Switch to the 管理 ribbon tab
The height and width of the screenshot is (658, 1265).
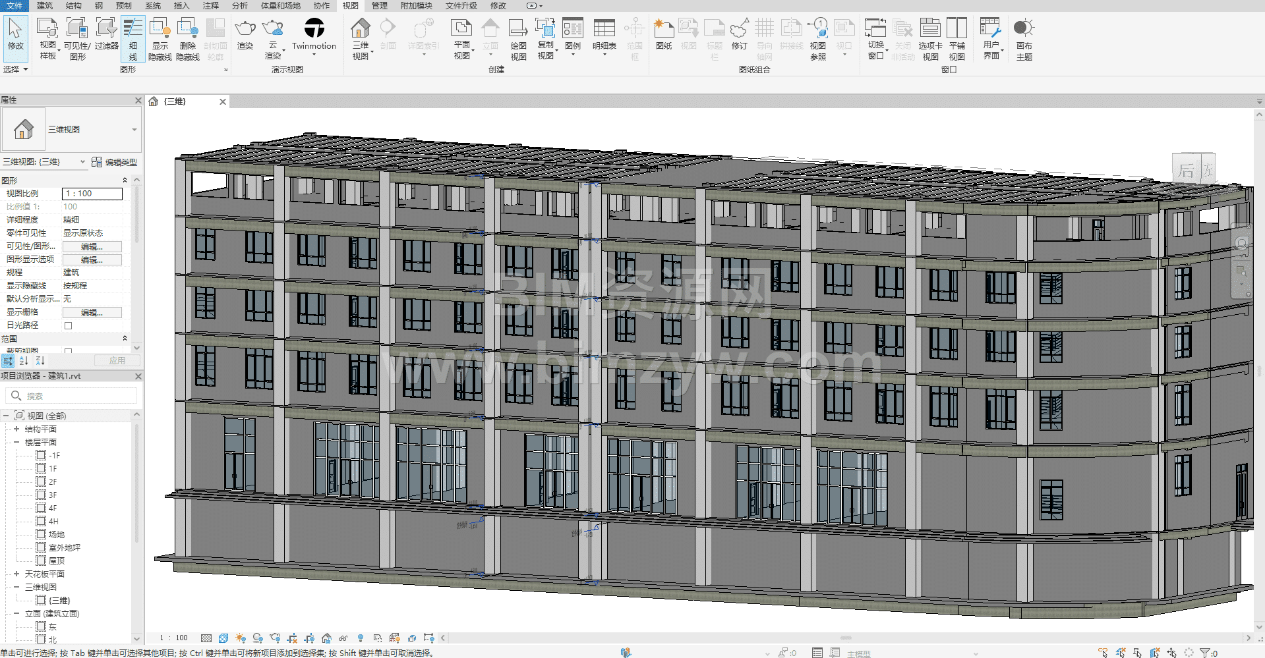tap(379, 5)
